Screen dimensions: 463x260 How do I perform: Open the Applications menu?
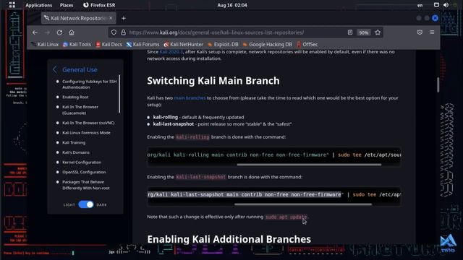[x=38, y=5]
